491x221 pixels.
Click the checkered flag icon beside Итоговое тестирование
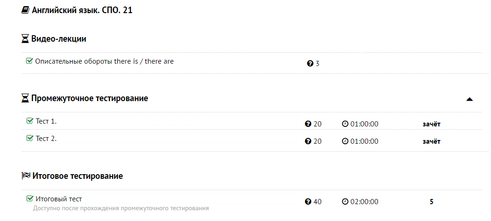(26, 176)
